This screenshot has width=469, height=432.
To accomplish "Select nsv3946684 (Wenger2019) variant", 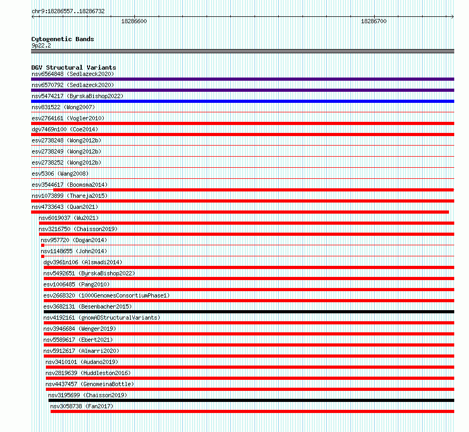I will [80, 329].
